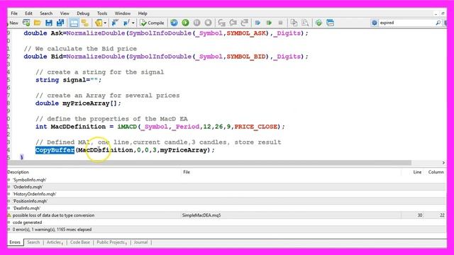Select the 'DealInfo.mqh' row
This screenshot has height=255, width=454.
pyautogui.click(x=227, y=208)
